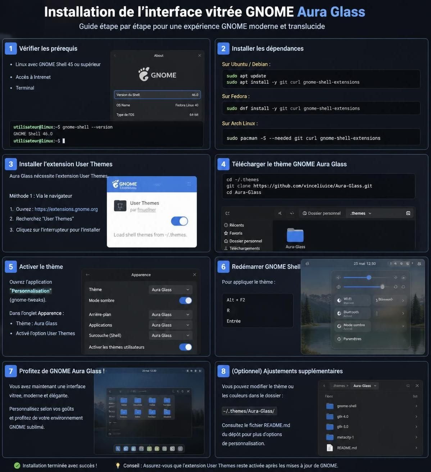
Task: Open the fmuellner author link
Action: click(x=147, y=210)
